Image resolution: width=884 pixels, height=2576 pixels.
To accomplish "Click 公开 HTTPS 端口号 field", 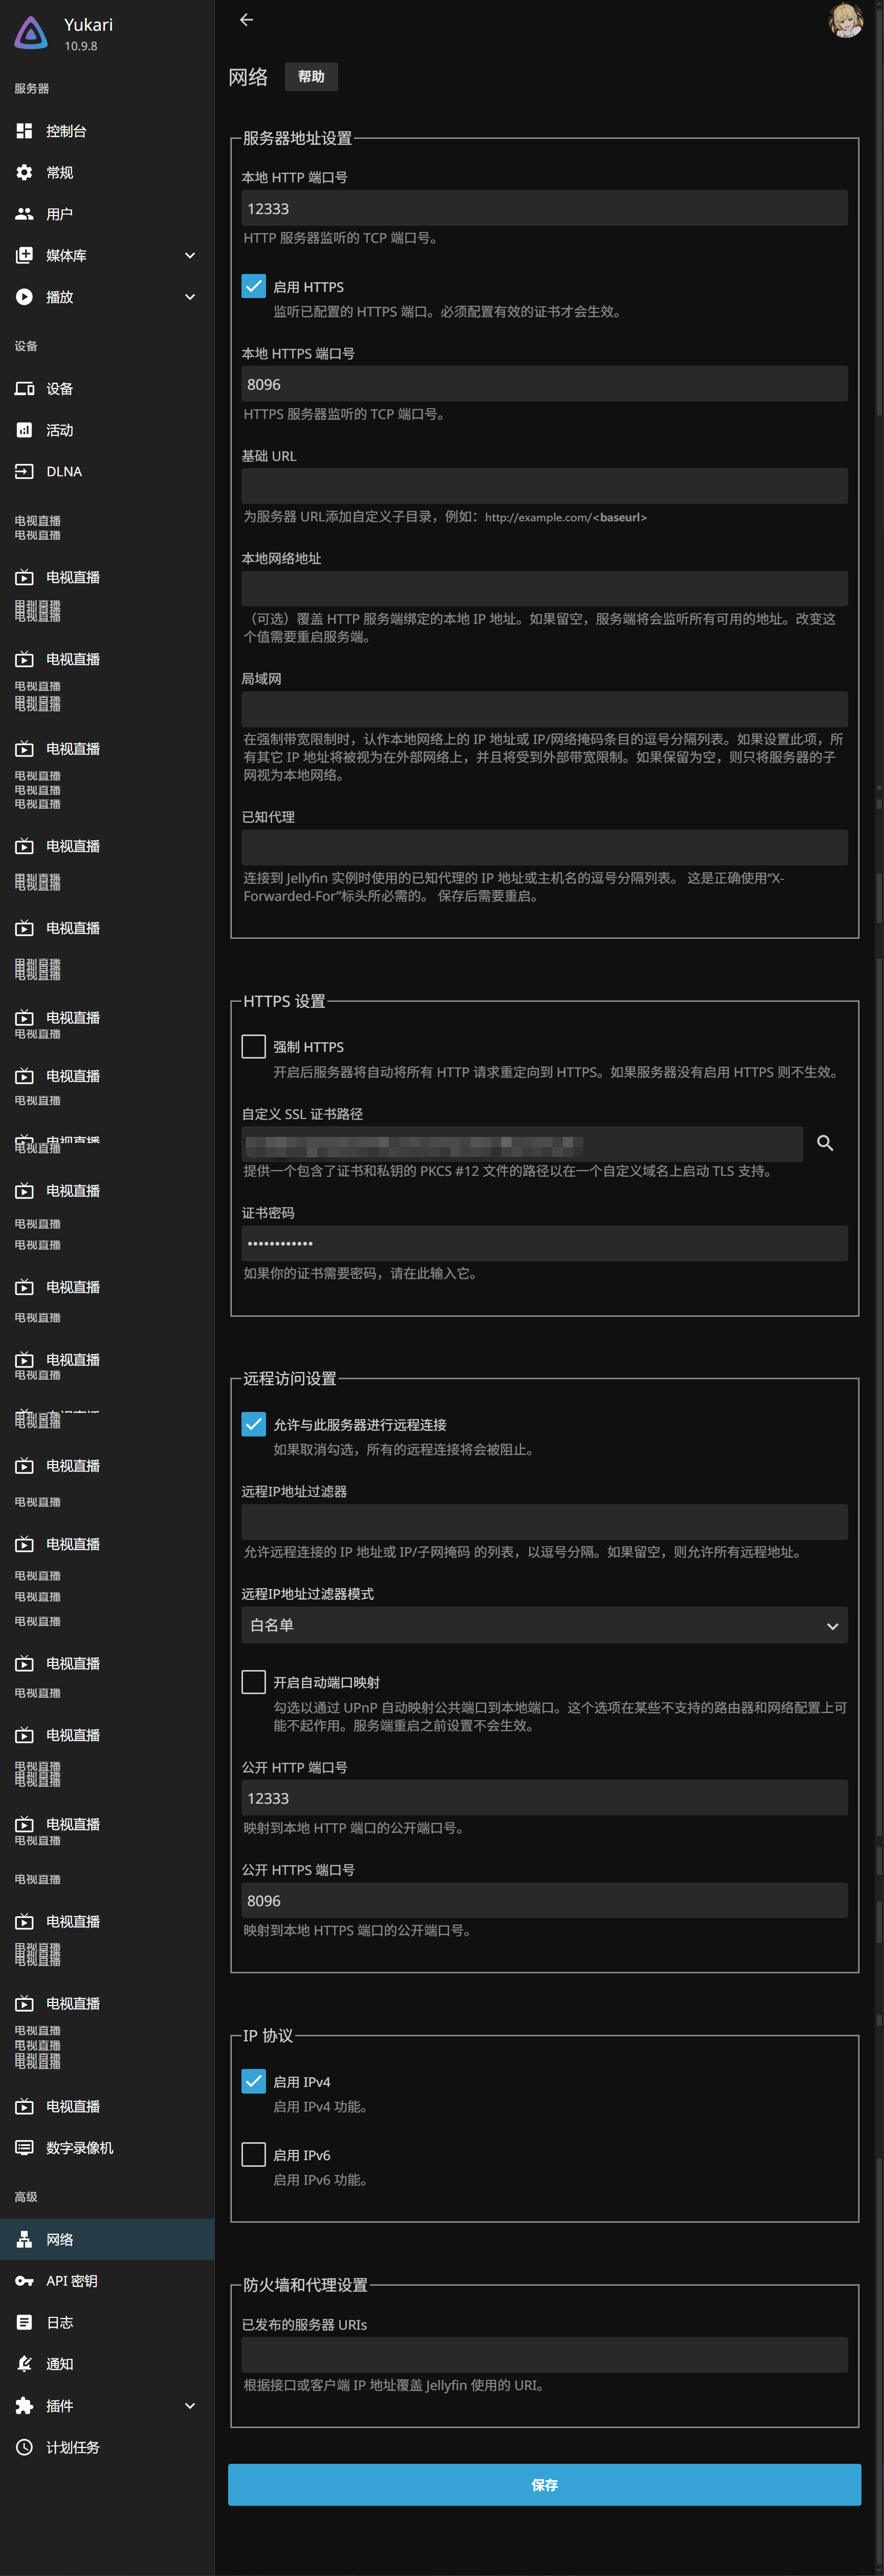I will [x=544, y=1900].
